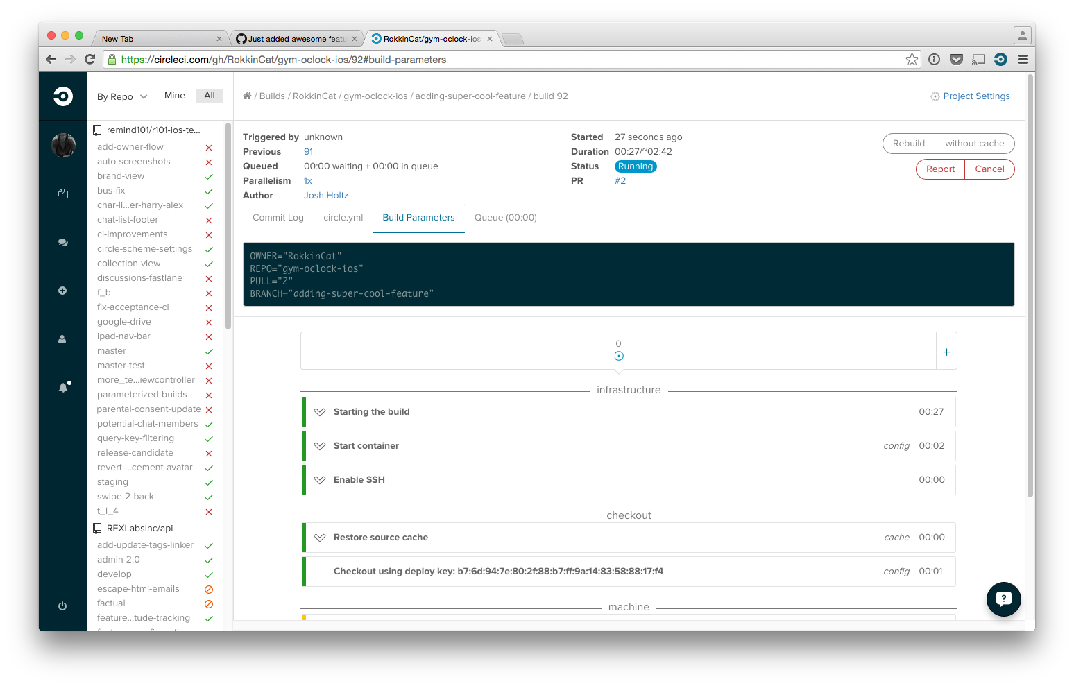Click the plus button to add container
This screenshot has height=686, width=1074.
(946, 352)
